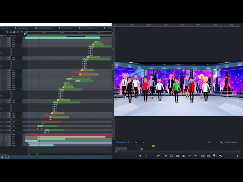This screenshot has width=243, height=182.
Task: Click the 00:15s mark on time ruler
Action: coord(44,33)
